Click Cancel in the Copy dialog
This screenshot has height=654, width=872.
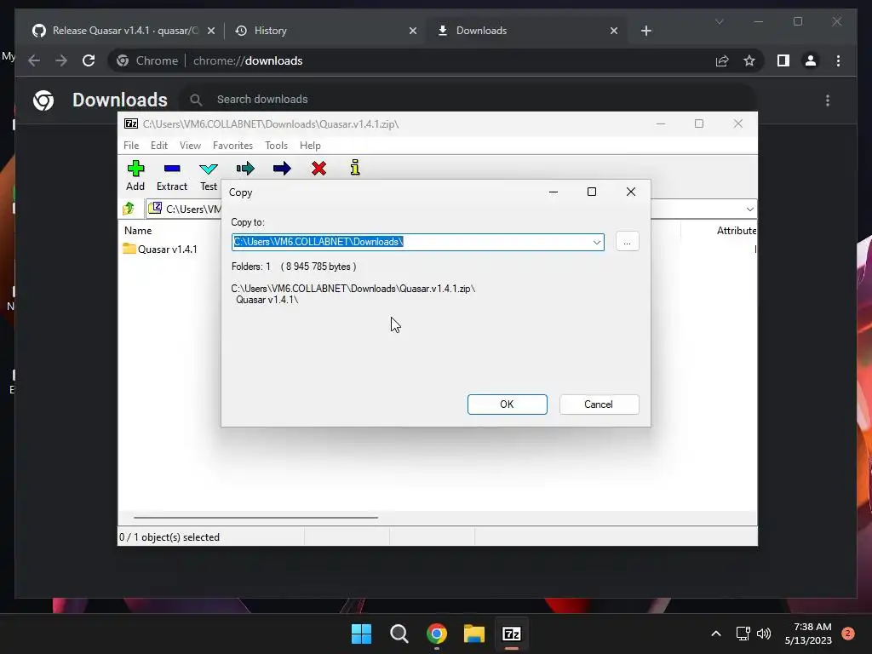point(599,404)
